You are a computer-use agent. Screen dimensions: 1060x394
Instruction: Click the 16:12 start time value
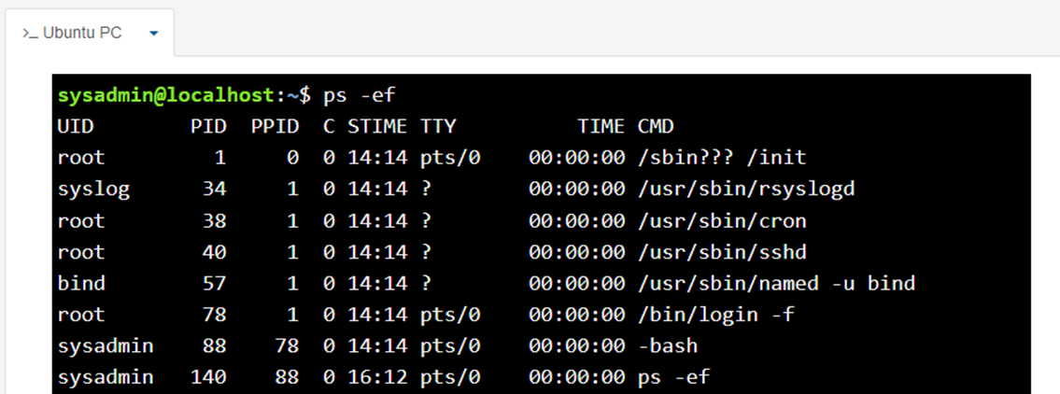[x=377, y=377]
